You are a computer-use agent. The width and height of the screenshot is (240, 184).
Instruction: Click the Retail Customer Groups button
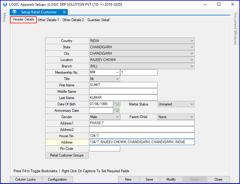(x=67, y=155)
